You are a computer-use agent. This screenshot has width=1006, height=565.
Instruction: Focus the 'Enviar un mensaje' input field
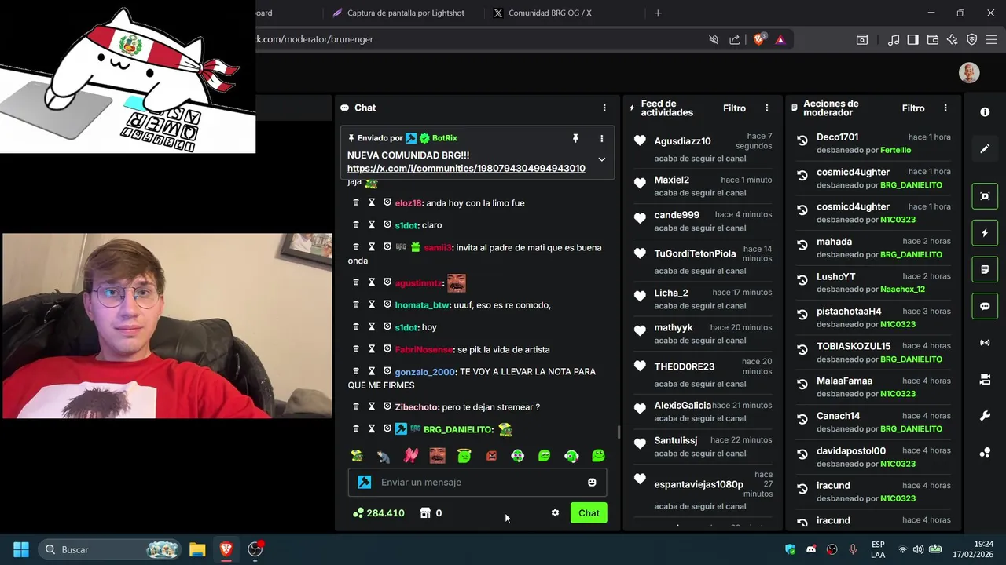point(478,483)
